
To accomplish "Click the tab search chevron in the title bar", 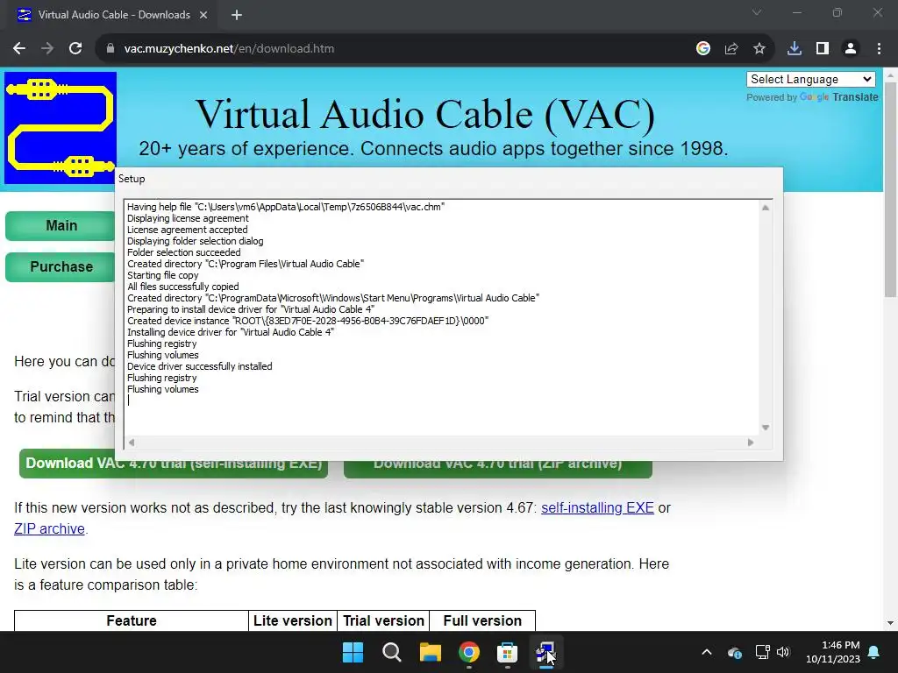I will [x=757, y=12].
